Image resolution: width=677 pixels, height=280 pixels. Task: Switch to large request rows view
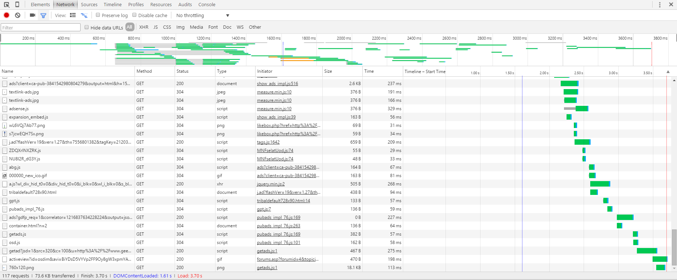(73, 15)
